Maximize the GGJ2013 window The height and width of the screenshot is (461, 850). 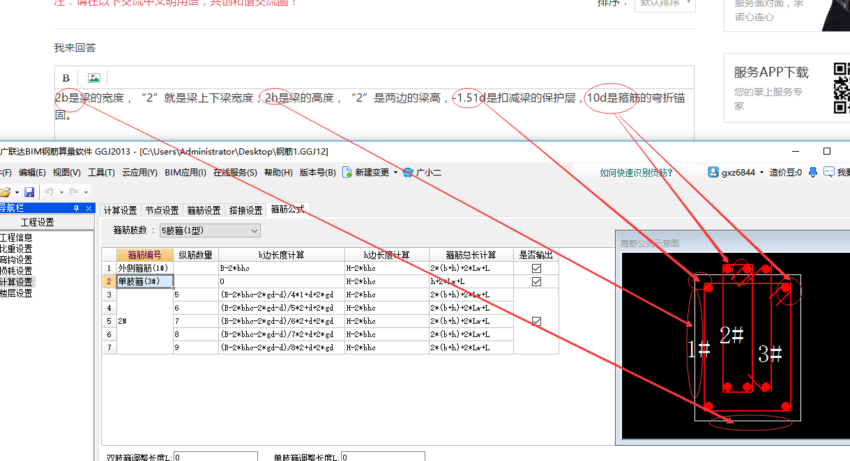click(827, 151)
